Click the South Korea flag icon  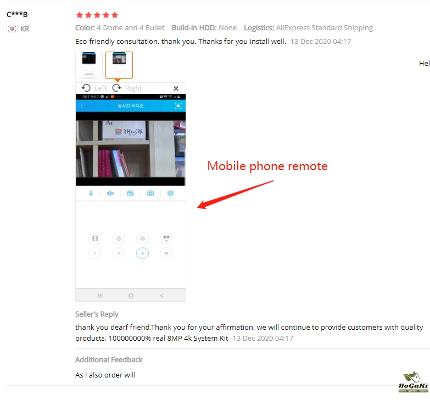(x=12, y=29)
